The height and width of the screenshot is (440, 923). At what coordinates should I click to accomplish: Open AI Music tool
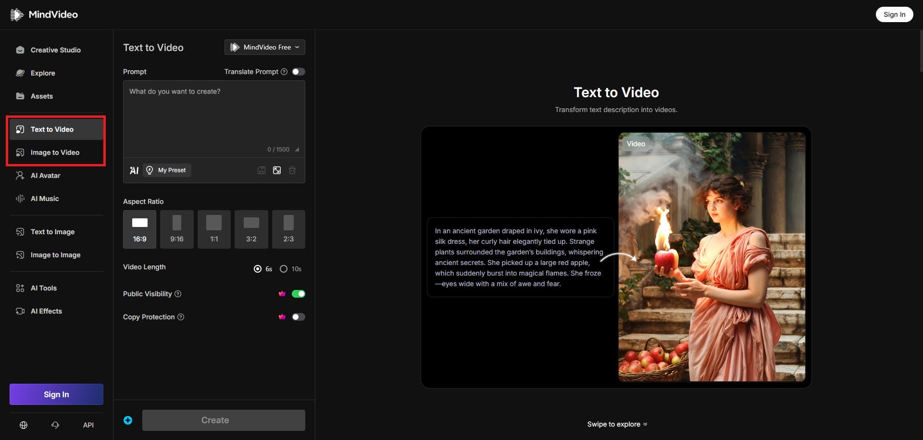56,199
